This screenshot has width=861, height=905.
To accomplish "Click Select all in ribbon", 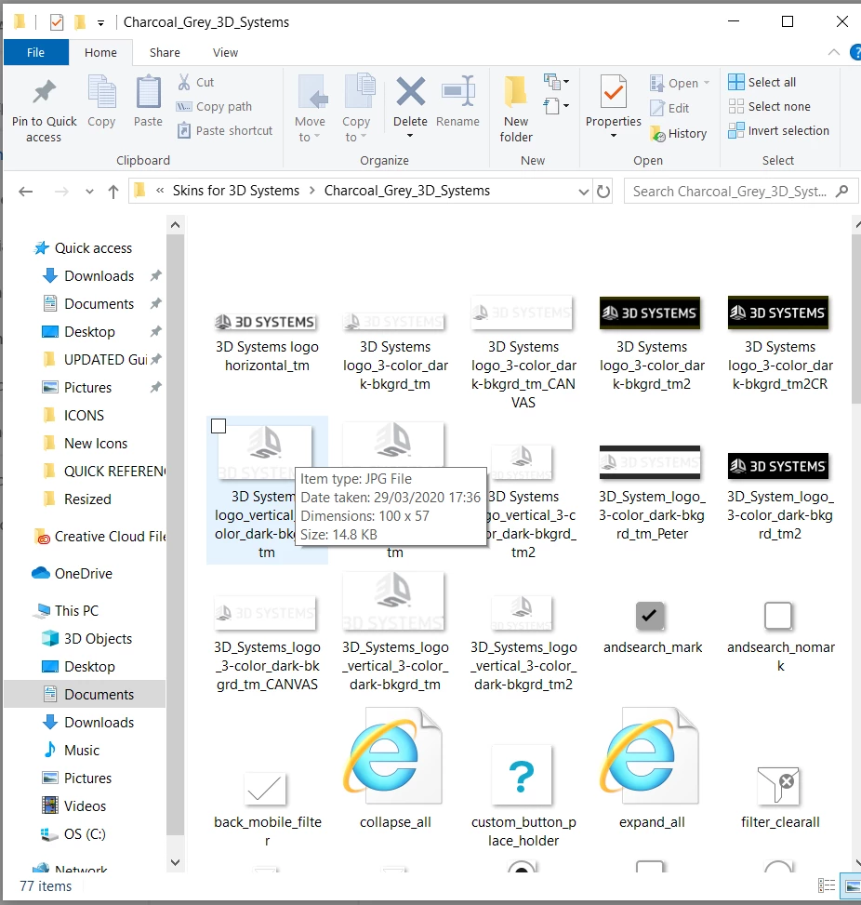I will coord(762,82).
